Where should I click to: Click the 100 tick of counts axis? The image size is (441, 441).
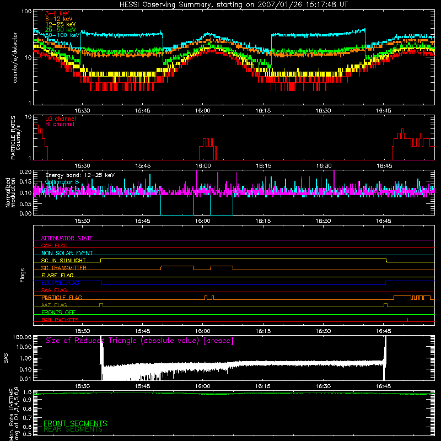coord(26,12)
